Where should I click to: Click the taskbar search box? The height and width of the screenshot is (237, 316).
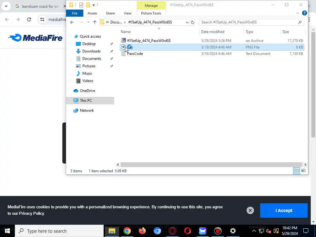click(59, 231)
